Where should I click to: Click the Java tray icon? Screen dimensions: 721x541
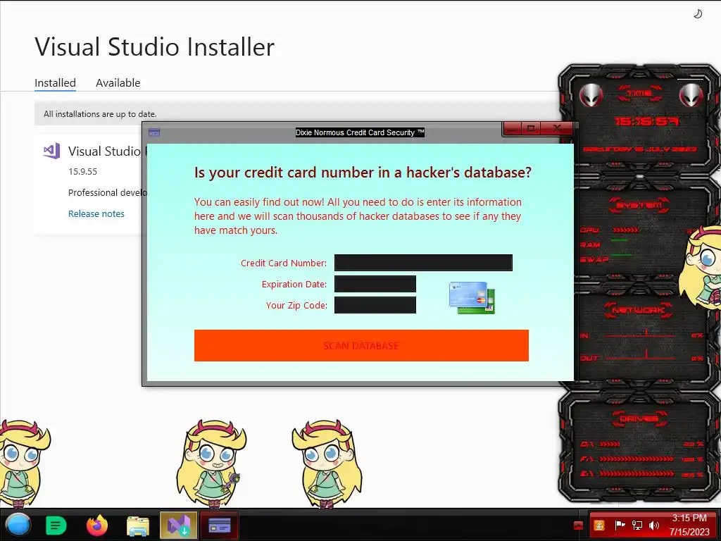click(599, 525)
